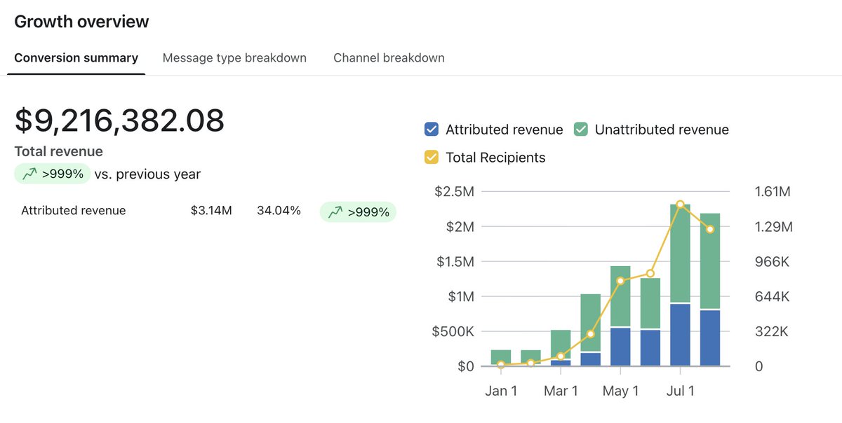
Task: Click the last Total Recipients data point
Action: (710, 230)
